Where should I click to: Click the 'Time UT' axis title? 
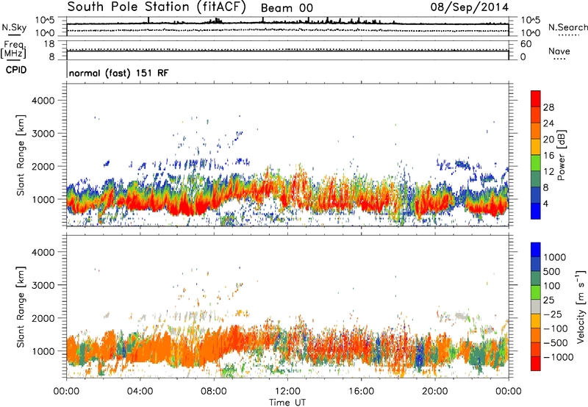287,402
